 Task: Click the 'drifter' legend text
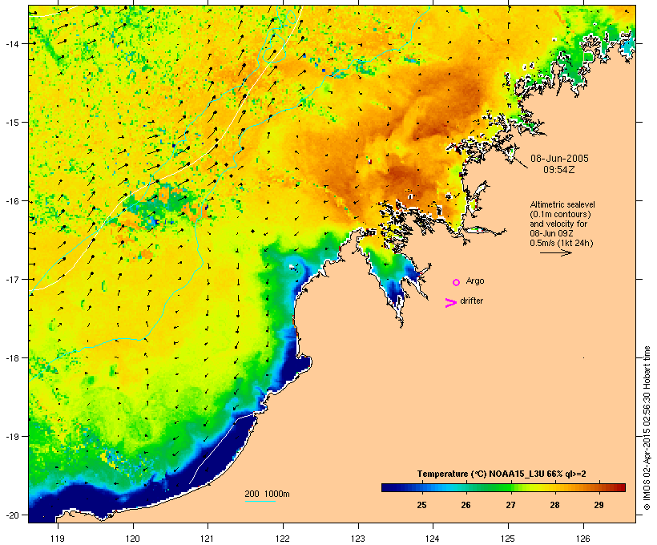click(x=471, y=301)
